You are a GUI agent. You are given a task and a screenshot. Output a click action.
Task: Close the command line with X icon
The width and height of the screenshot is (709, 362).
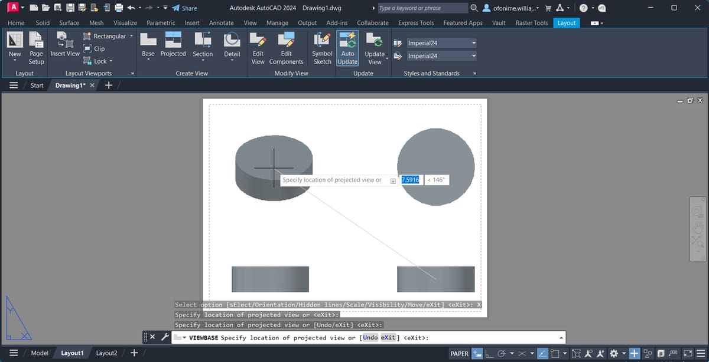pyautogui.click(x=152, y=337)
